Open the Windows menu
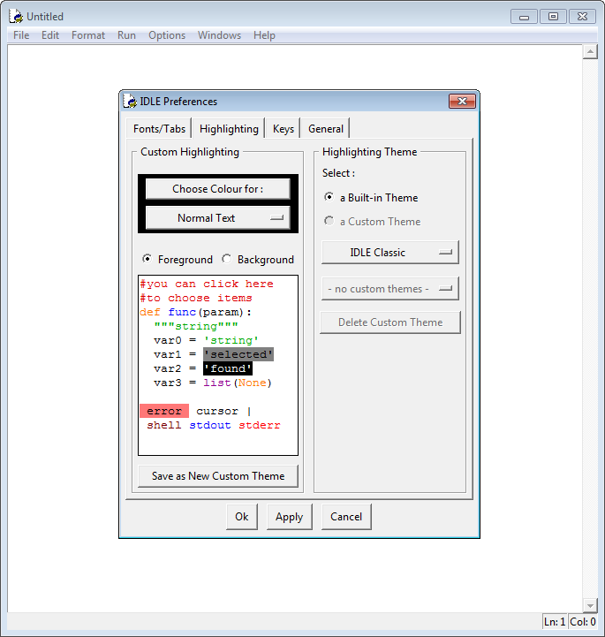 coord(219,35)
